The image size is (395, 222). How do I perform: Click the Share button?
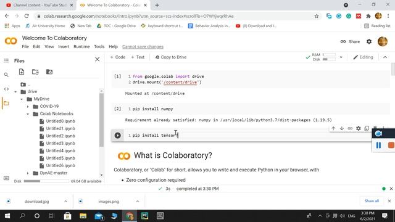coord(350,41)
